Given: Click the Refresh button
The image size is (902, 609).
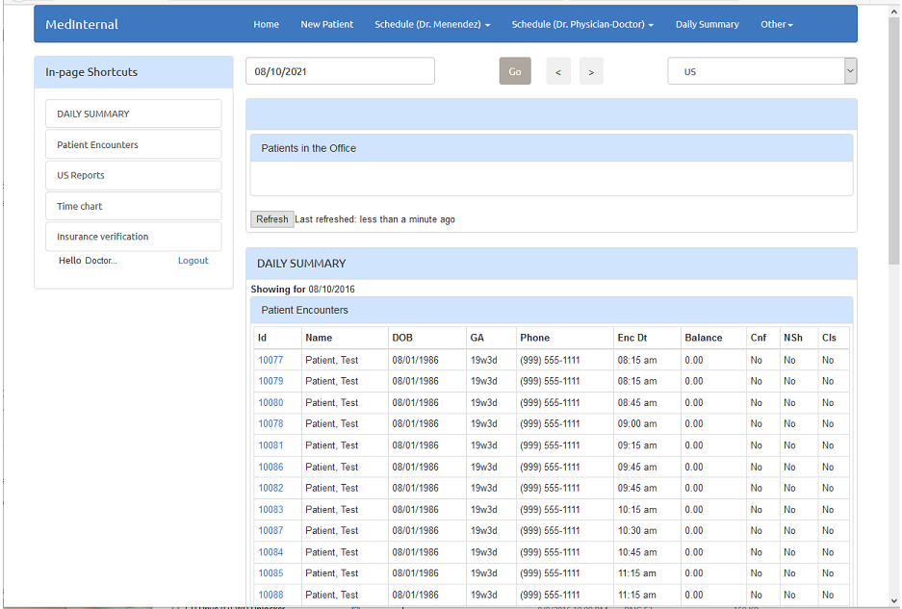Looking at the screenshot, I should (272, 219).
